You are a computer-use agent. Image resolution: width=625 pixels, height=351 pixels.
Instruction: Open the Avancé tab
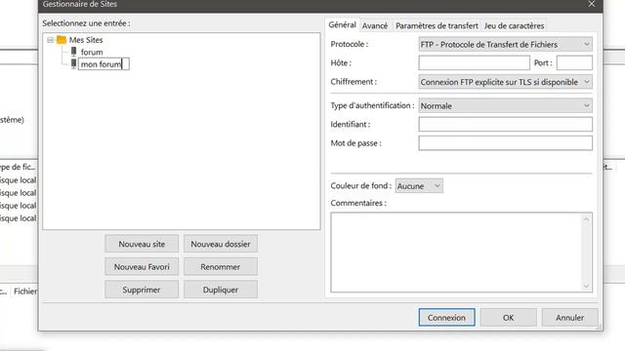tap(375, 26)
